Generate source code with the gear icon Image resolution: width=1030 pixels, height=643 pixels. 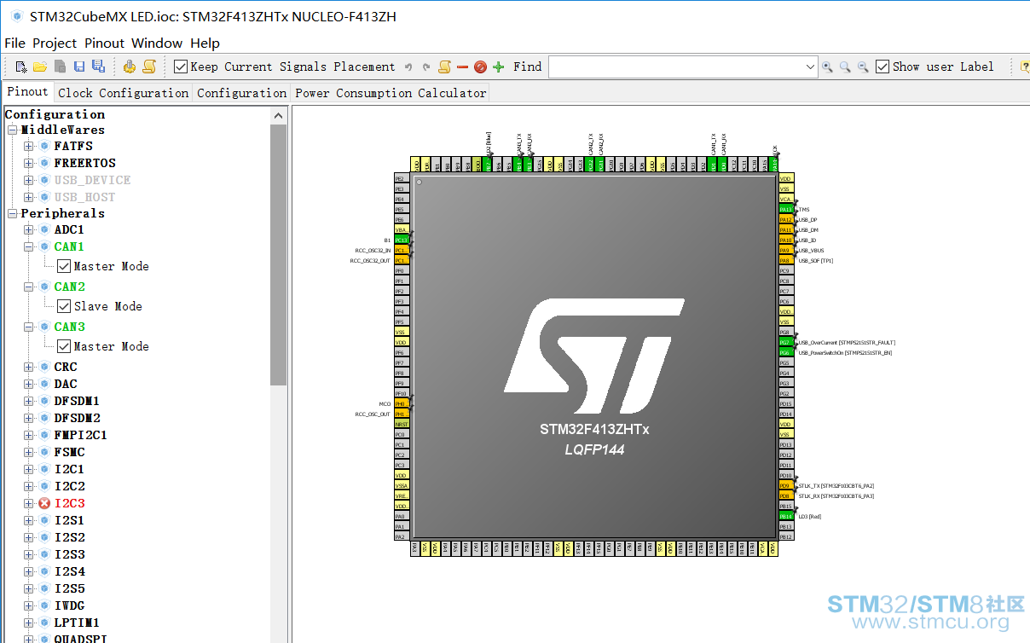pos(130,67)
